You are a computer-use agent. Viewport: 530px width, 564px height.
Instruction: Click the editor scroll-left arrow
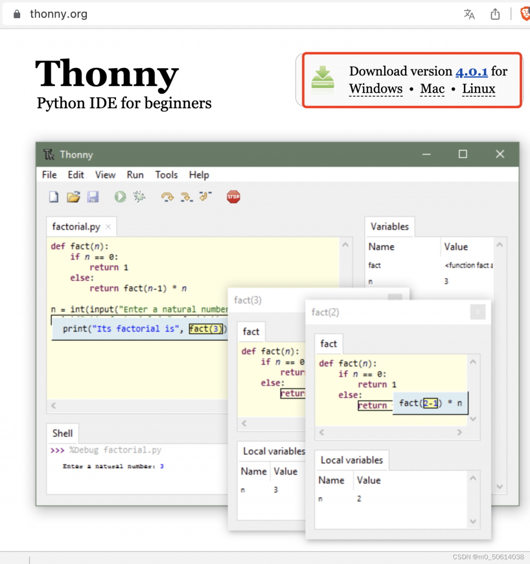54,406
